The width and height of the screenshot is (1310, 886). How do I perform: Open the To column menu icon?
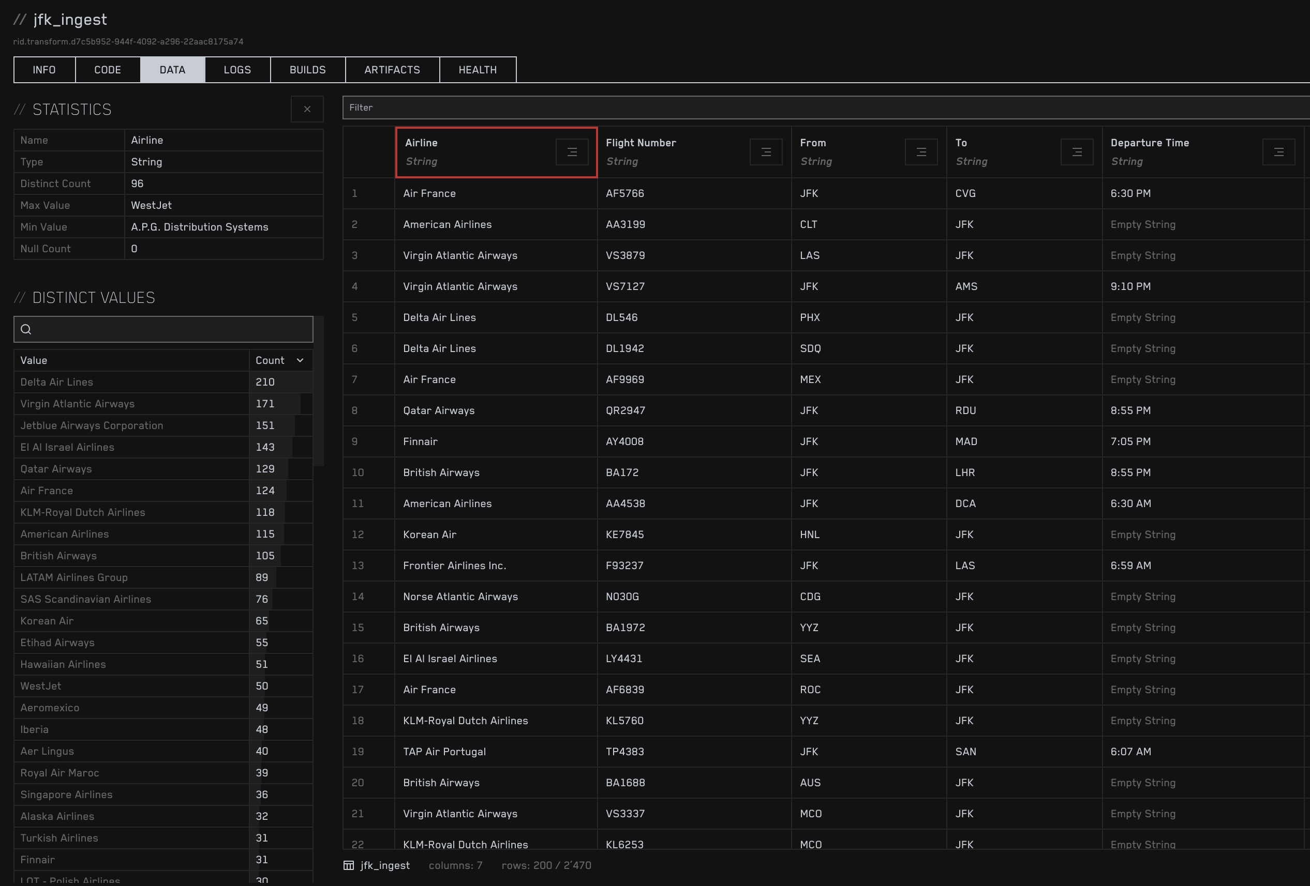tap(1077, 152)
